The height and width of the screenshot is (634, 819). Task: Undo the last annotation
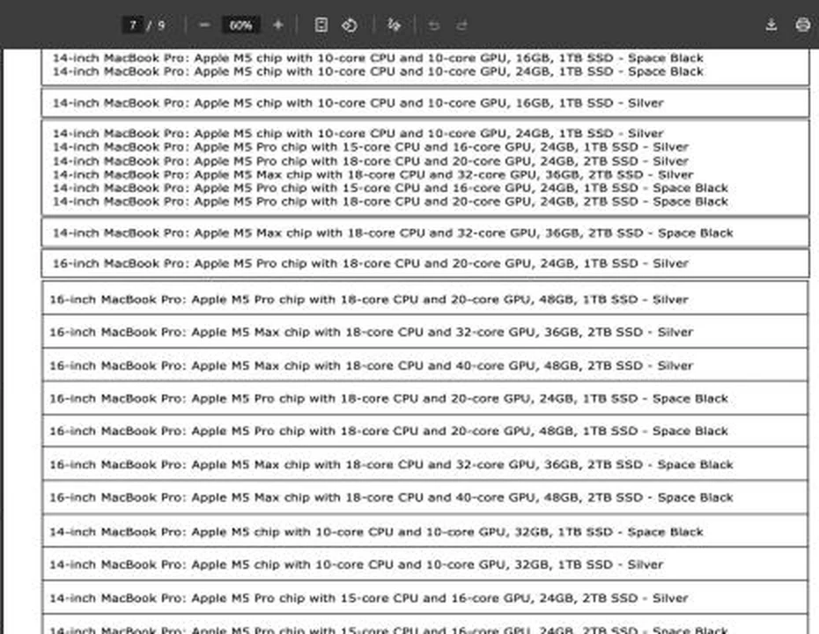[x=433, y=25]
